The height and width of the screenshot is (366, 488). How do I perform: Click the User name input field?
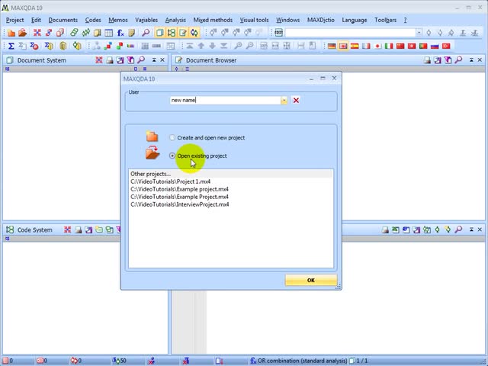coord(226,100)
